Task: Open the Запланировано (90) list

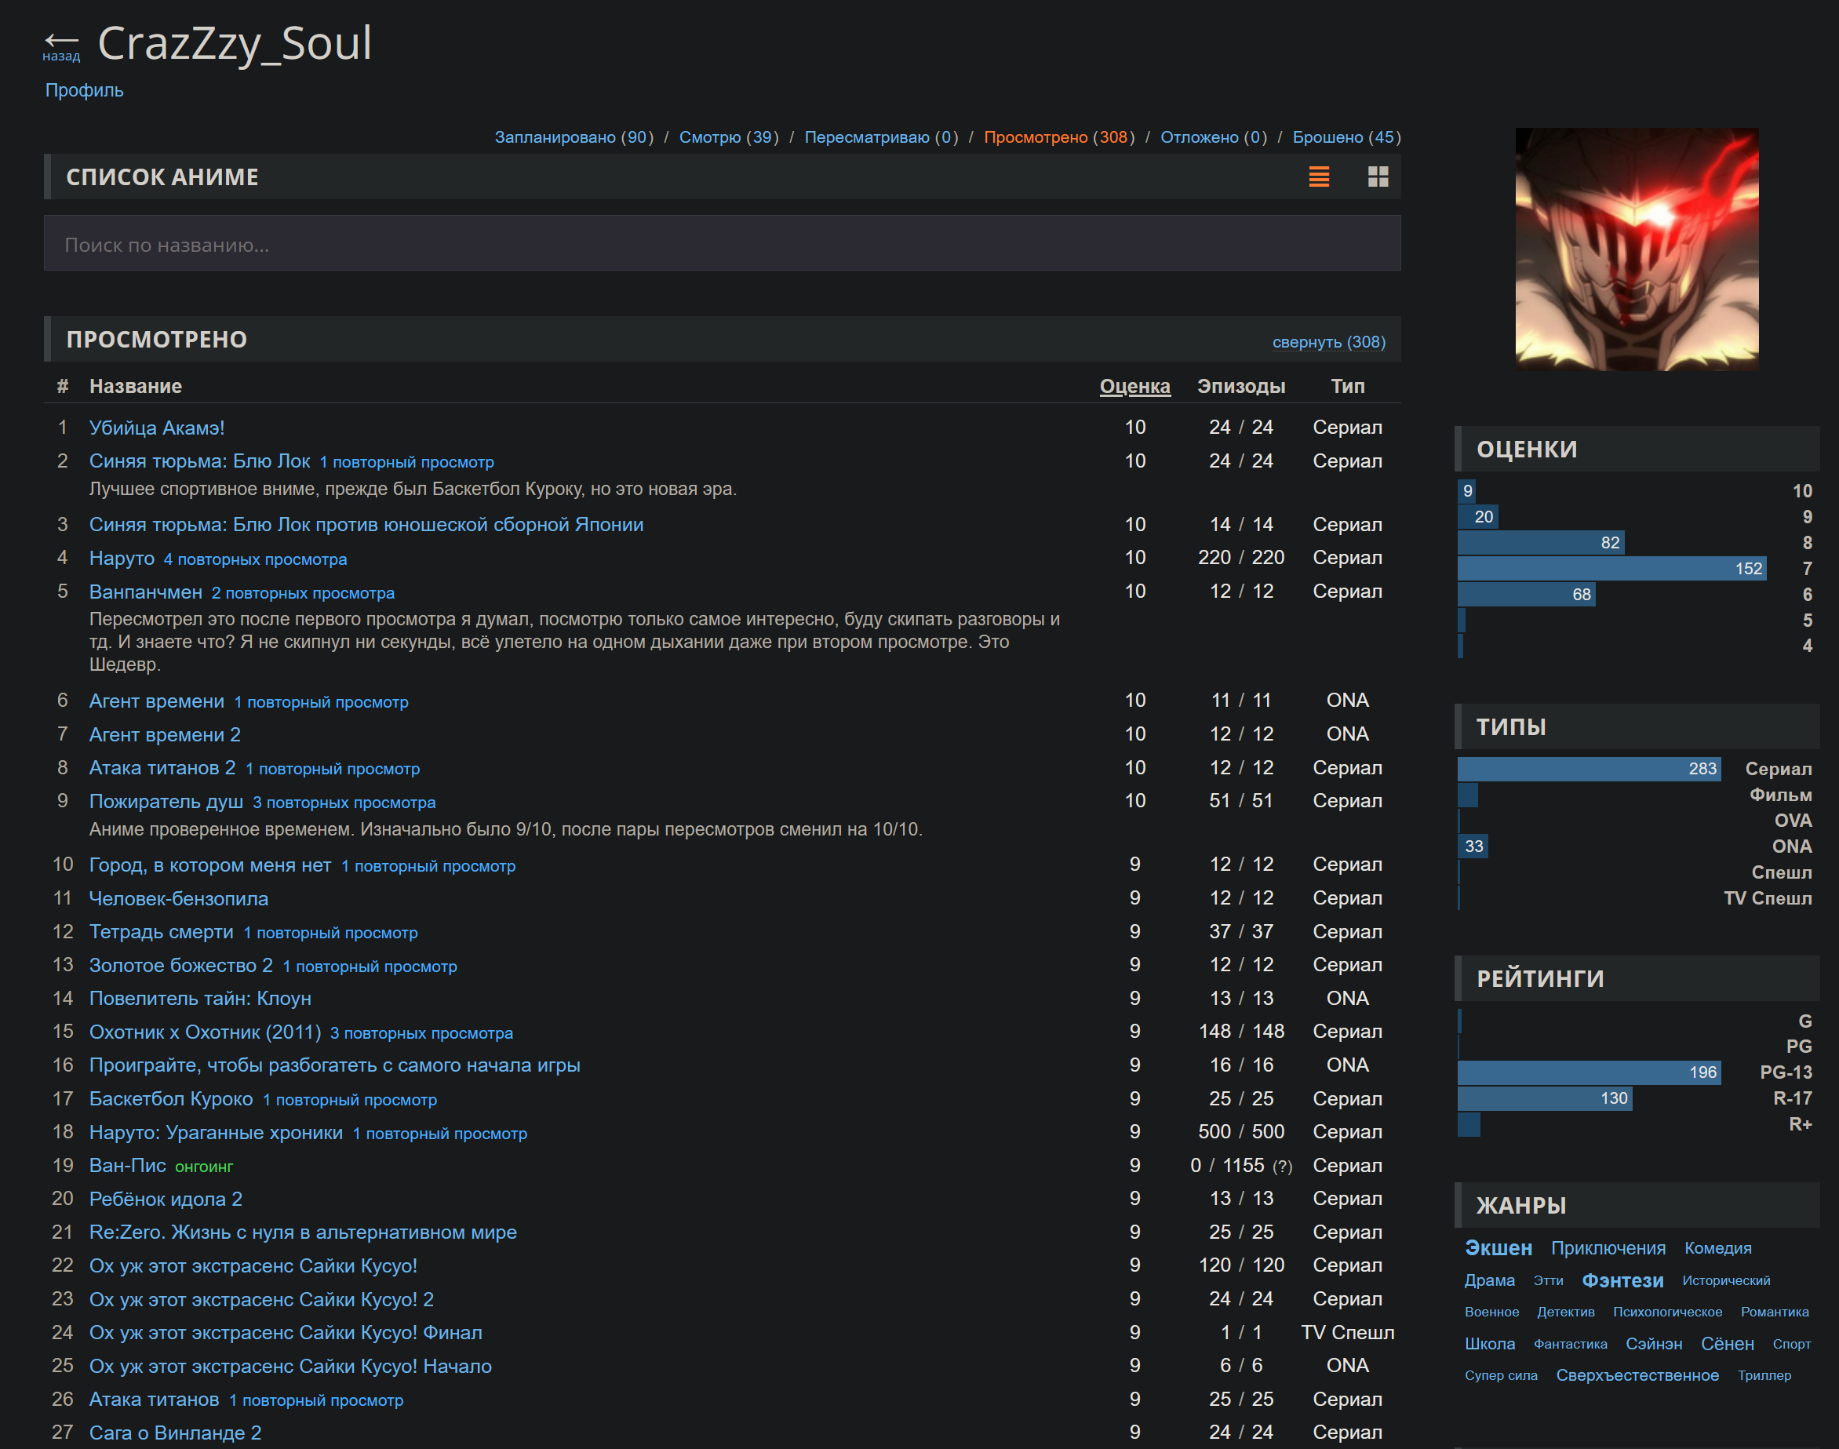Action: pos(574,137)
